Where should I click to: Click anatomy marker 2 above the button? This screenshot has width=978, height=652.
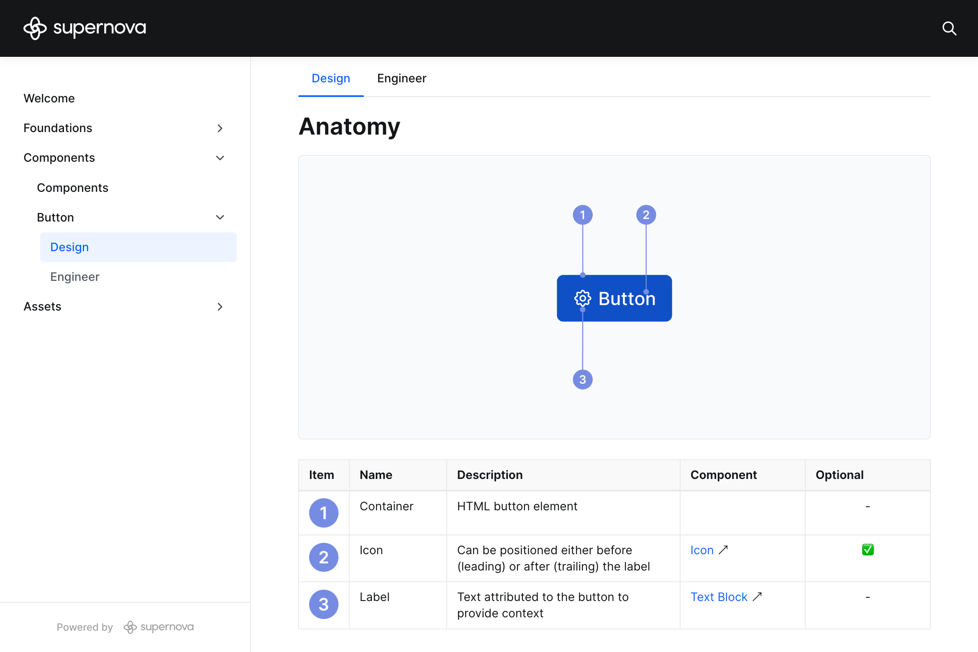coord(646,214)
